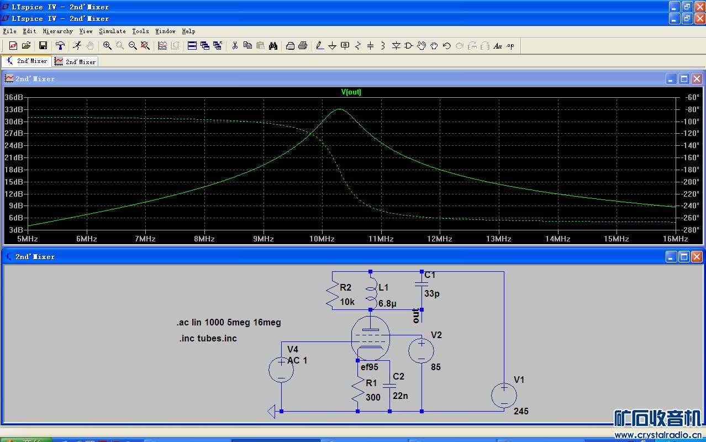The height and width of the screenshot is (442, 706).
Task: Click the .ac lin simulation directive text
Action: (x=229, y=323)
